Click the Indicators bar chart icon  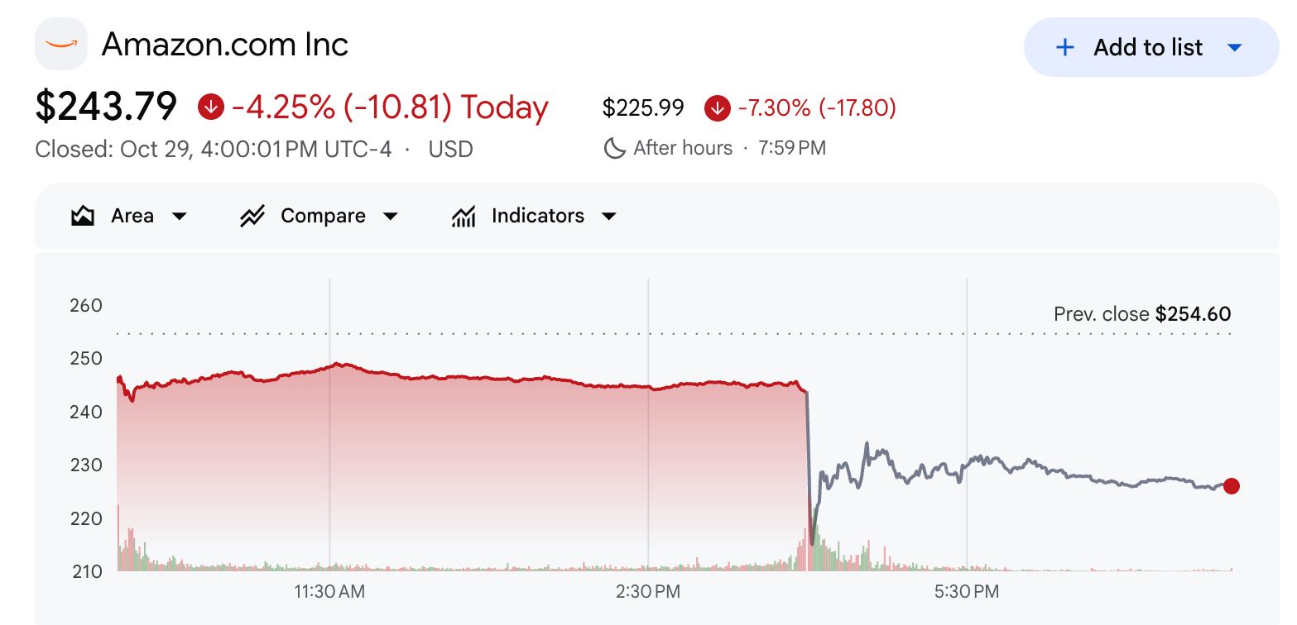coord(464,217)
